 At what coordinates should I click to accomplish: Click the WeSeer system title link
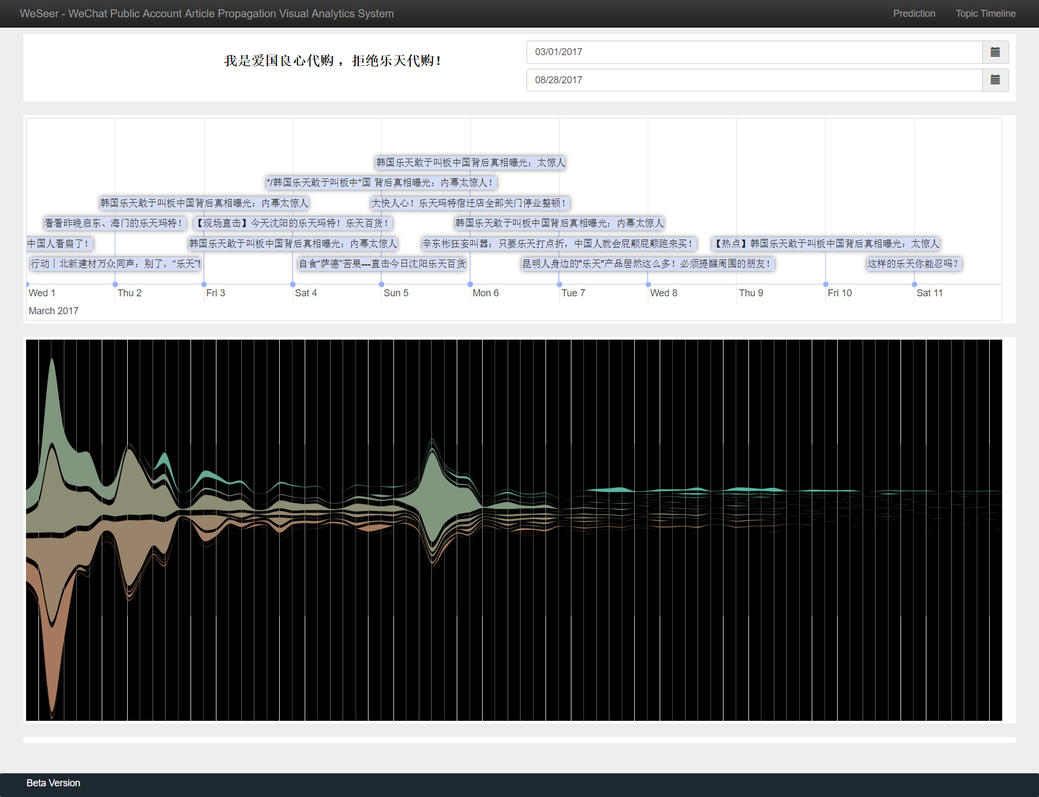[x=207, y=14]
